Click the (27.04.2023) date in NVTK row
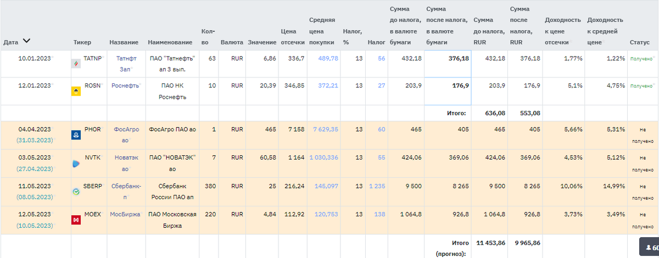 (x=35, y=169)
